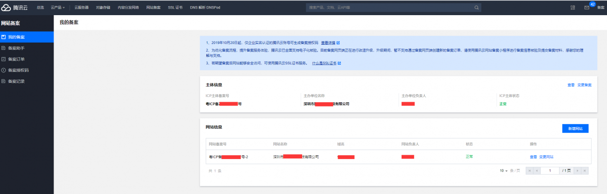
Task: Click 查看 in 主体信息 section
Action: click(571, 85)
